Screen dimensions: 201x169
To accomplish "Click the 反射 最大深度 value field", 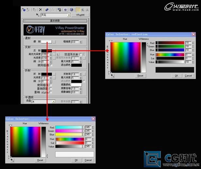I will click(x=75, y=62).
